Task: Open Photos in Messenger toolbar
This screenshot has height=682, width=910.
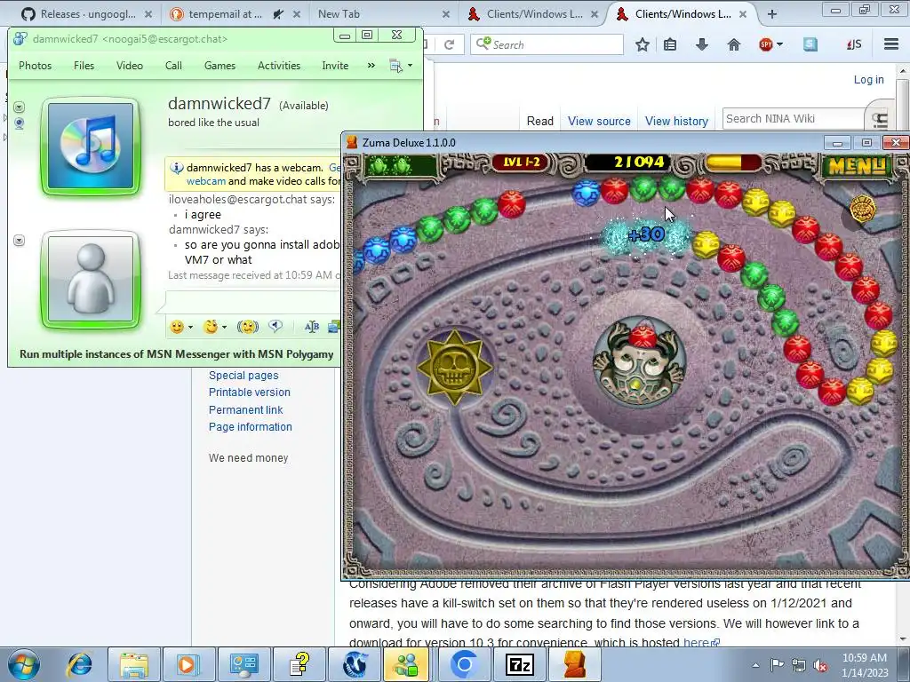Action: tap(36, 66)
